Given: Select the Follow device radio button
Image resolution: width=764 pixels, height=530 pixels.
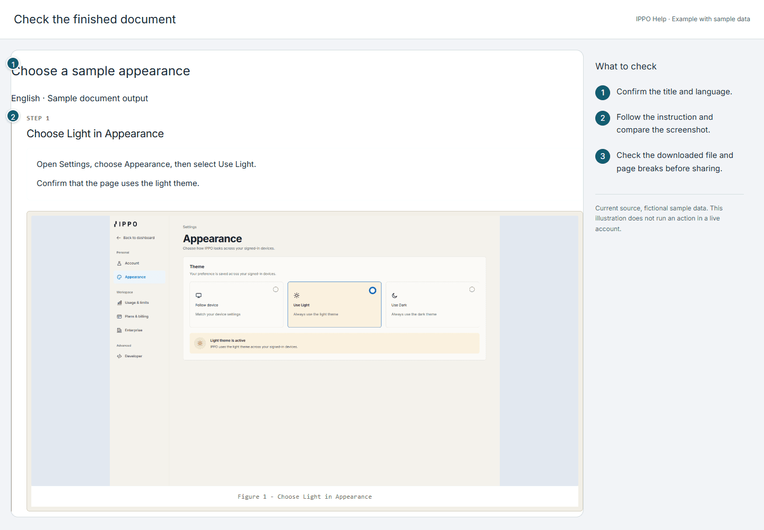Looking at the screenshot, I should (275, 289).
